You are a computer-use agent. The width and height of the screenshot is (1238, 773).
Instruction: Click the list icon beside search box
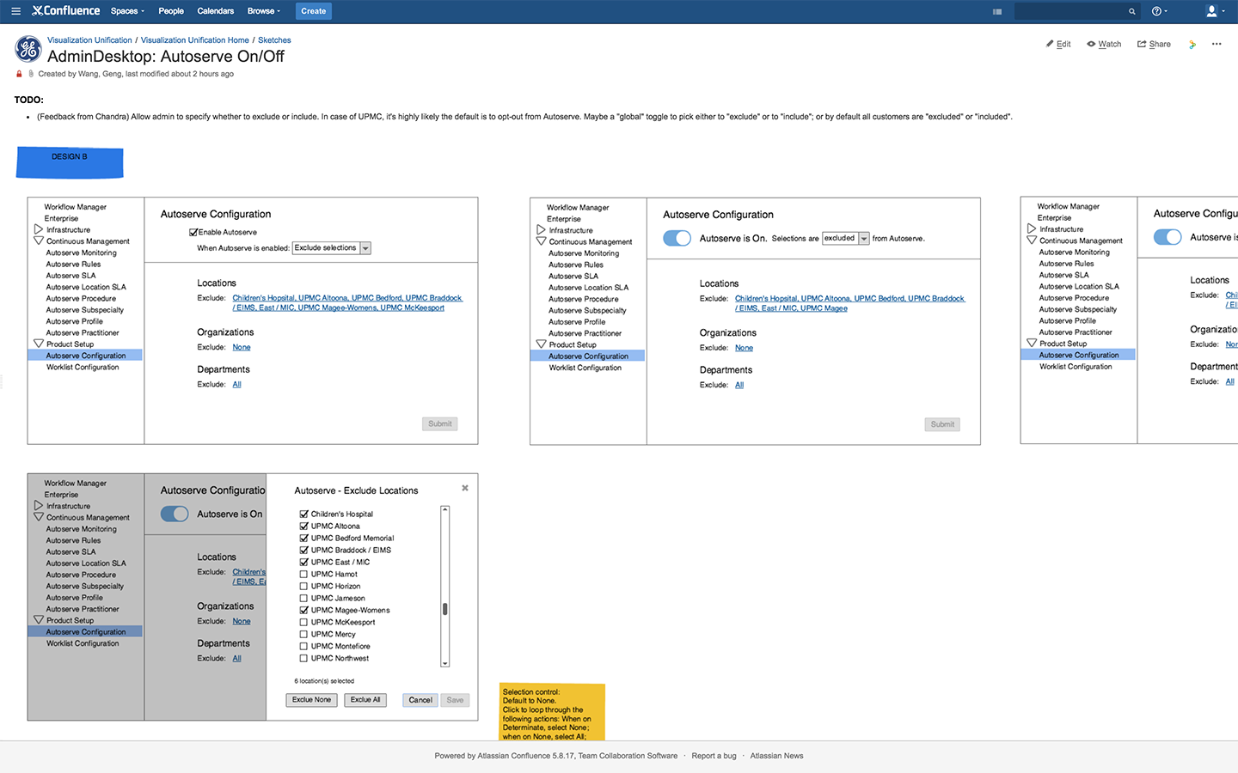[x=997, y=11]
